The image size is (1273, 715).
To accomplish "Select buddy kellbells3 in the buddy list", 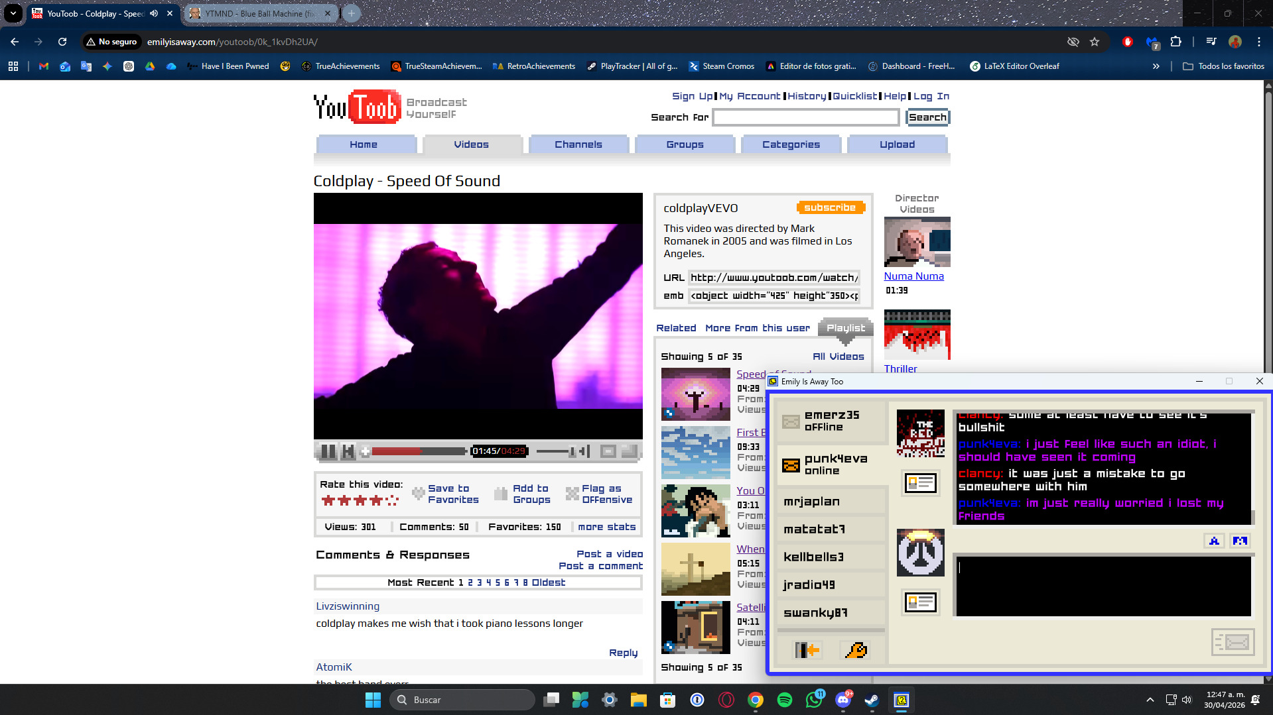I will coord(832,557).
